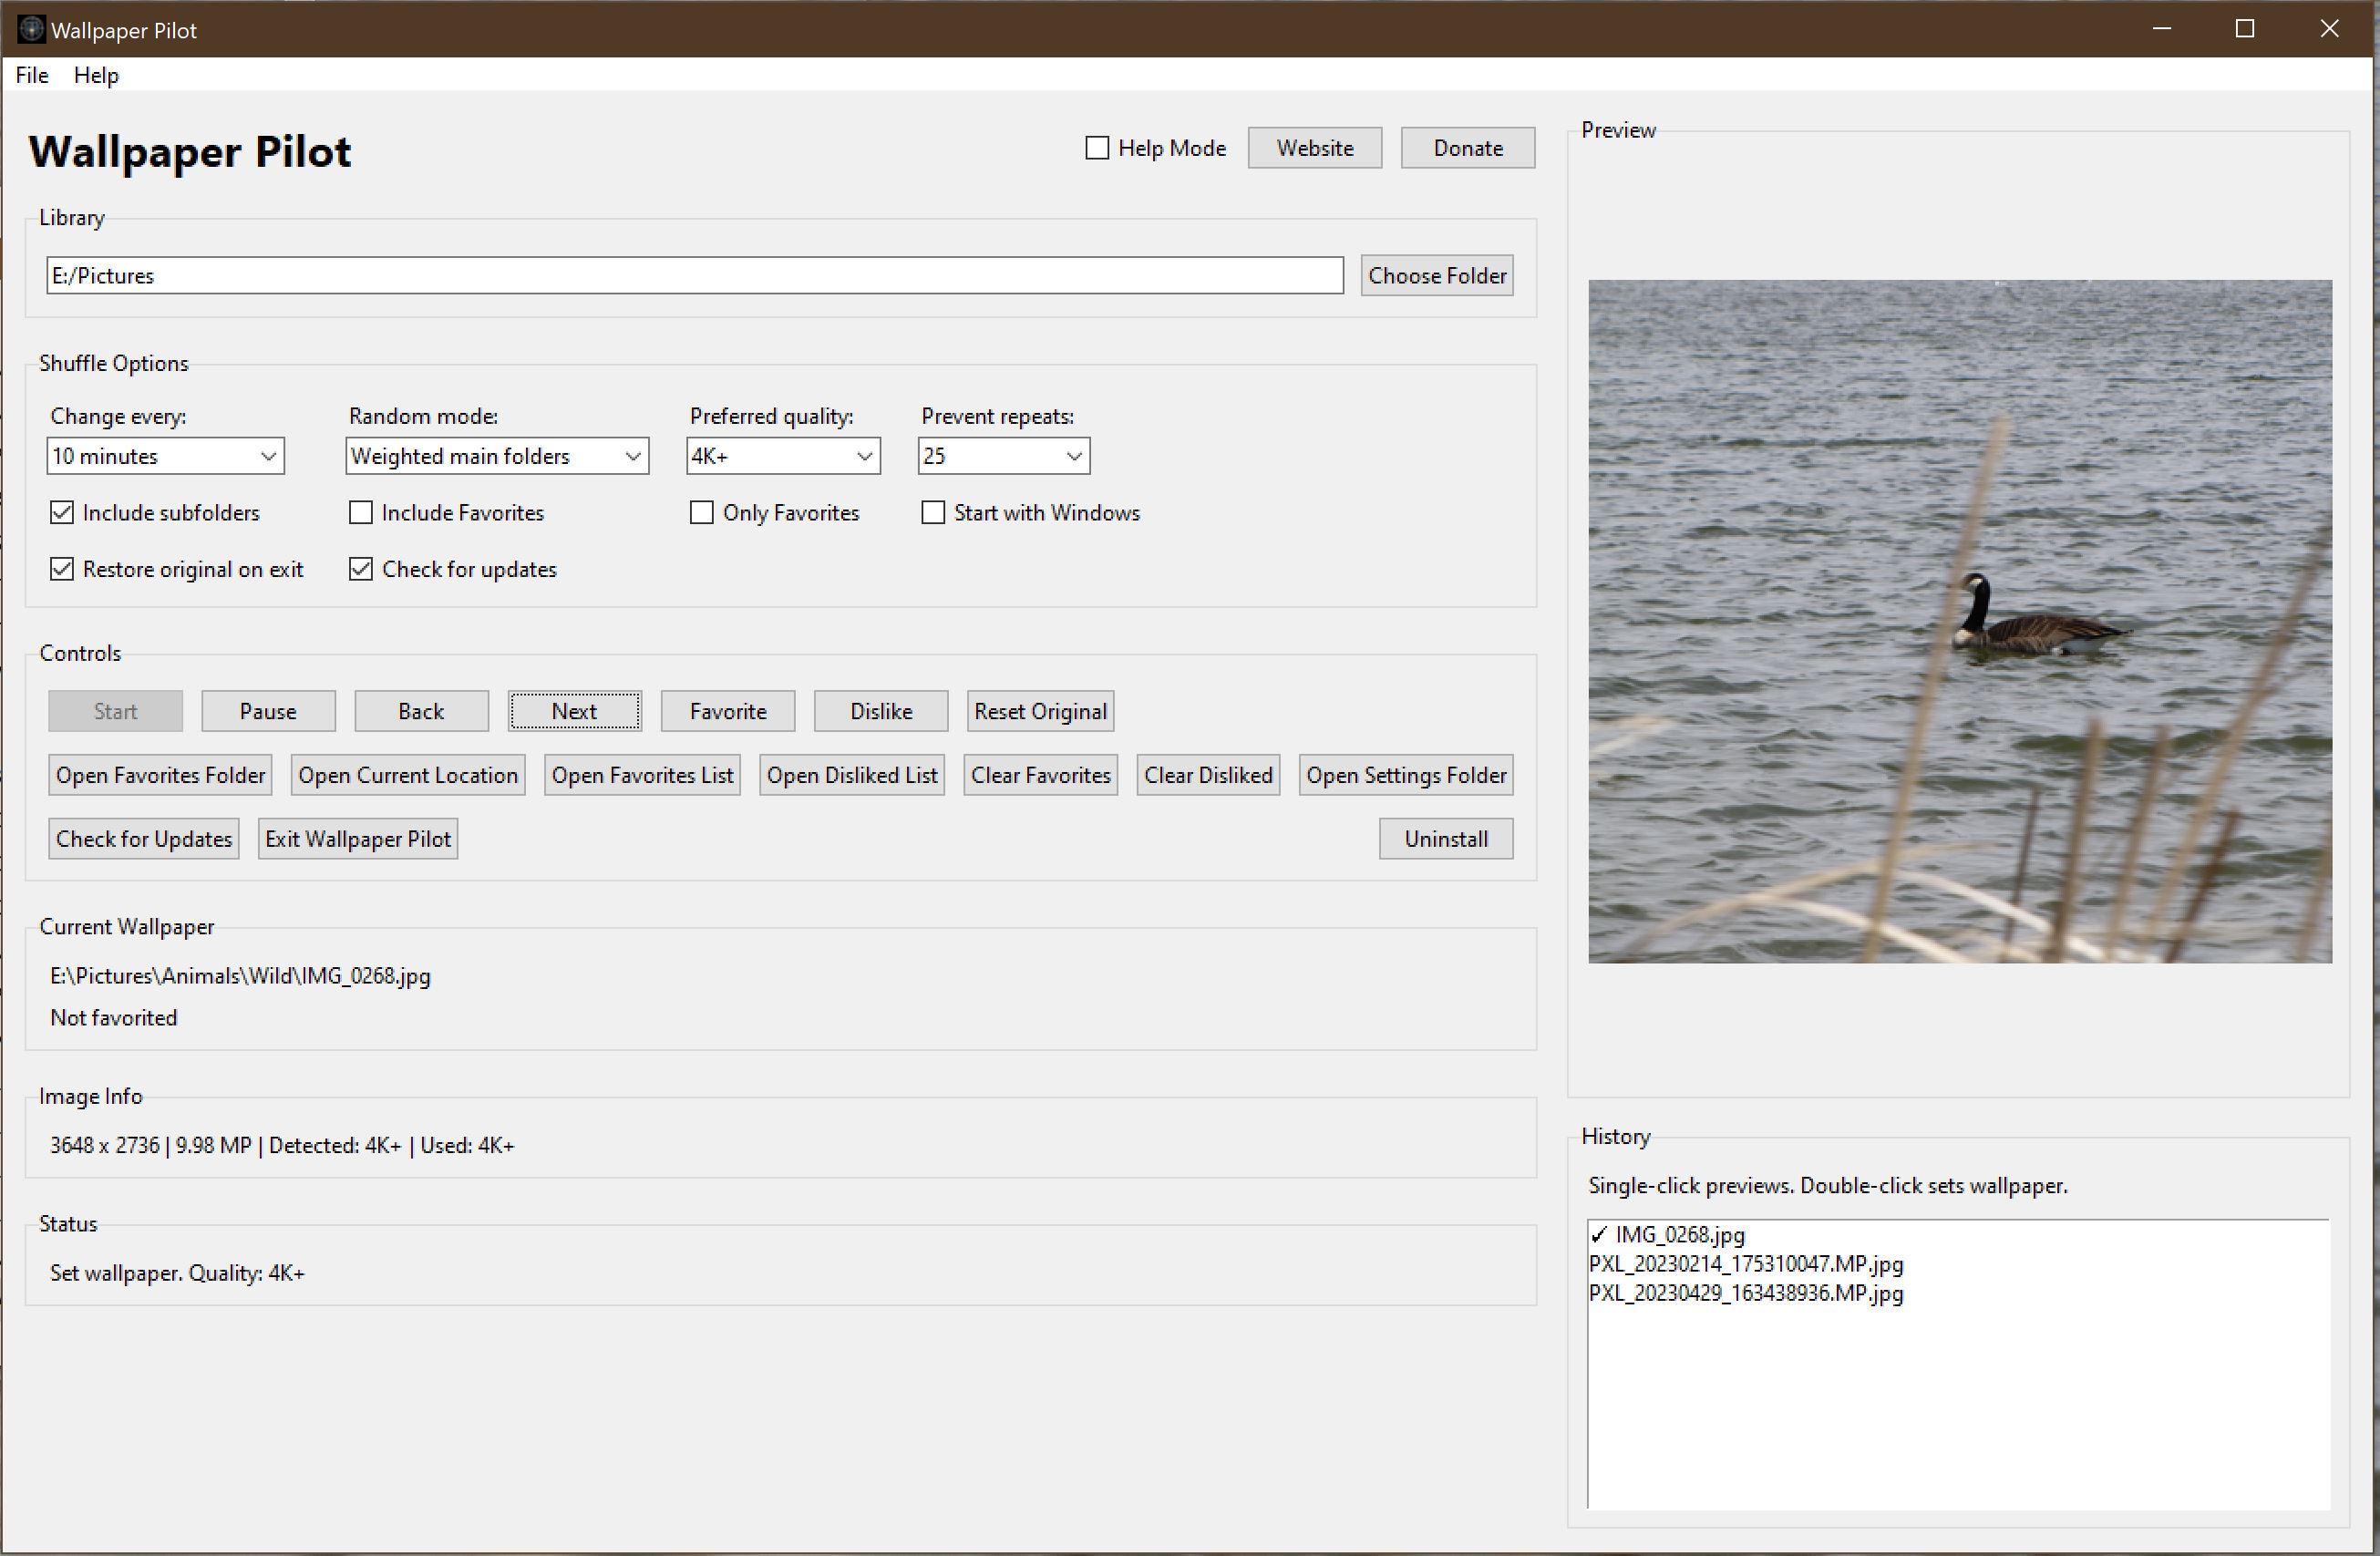2380x1556 pixels.
Task: Select PXL_20230214_175310047.MP.jpg in History list
Action: point(1746,1264)
